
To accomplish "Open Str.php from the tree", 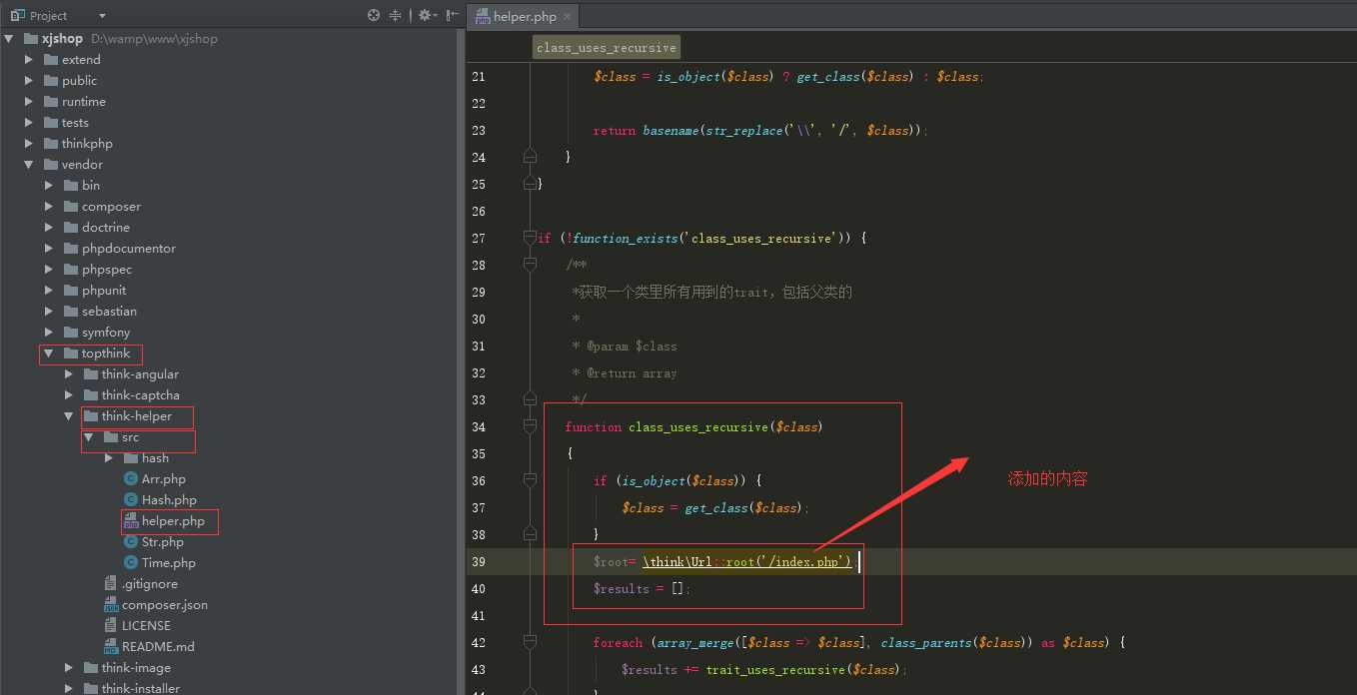I will pyautogui.click(x=163, y=542).
